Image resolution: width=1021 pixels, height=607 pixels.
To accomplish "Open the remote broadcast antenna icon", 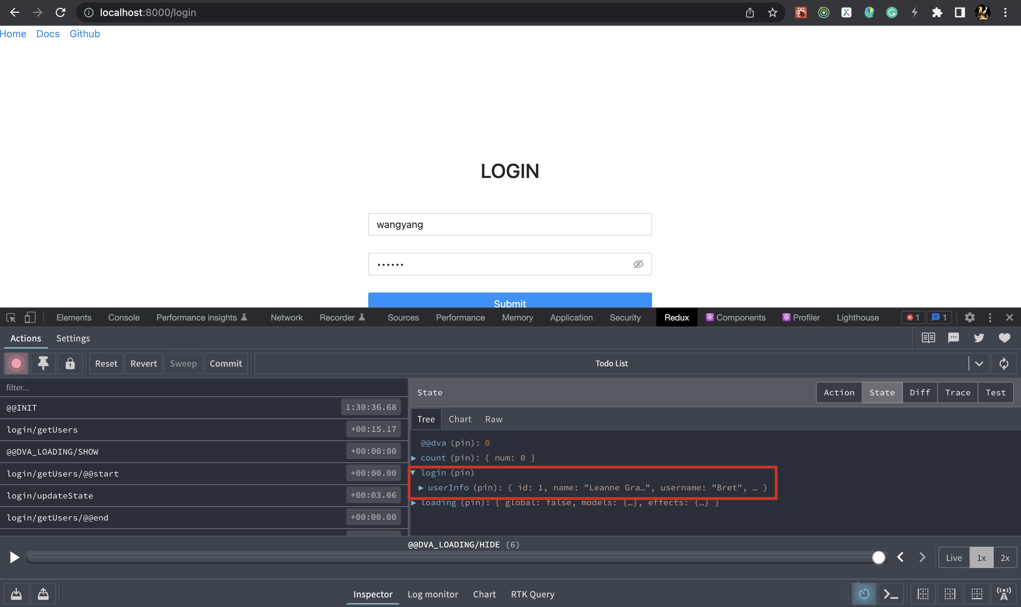I will pyautogui.click(x=1003, y=594).
